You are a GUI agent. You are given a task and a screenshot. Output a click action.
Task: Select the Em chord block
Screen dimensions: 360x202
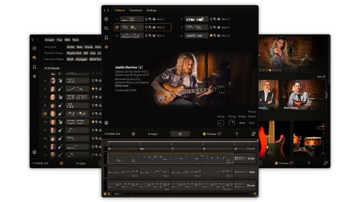pos(155,149)
